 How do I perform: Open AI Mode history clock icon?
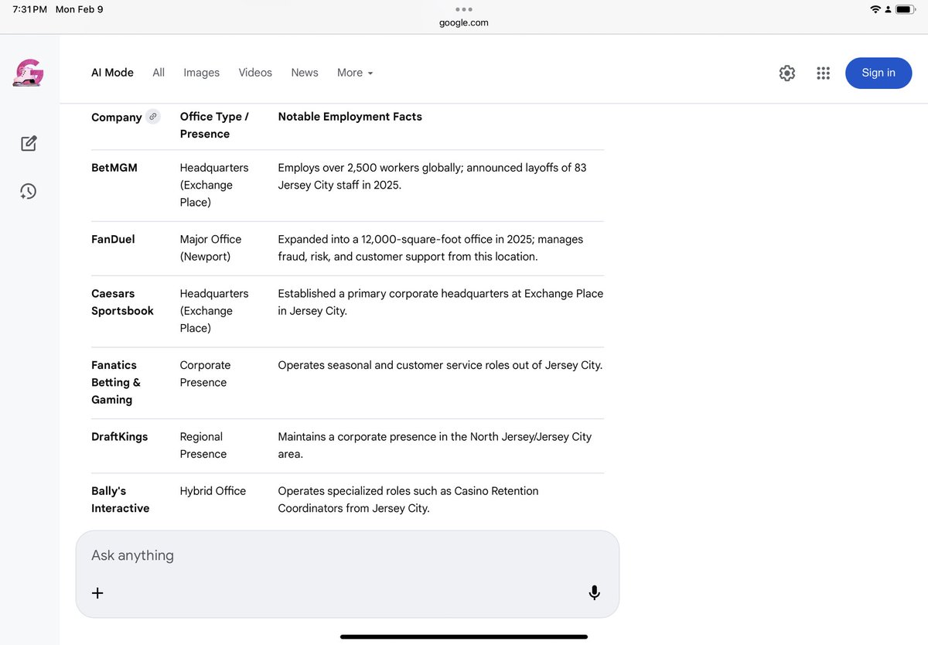29,191
